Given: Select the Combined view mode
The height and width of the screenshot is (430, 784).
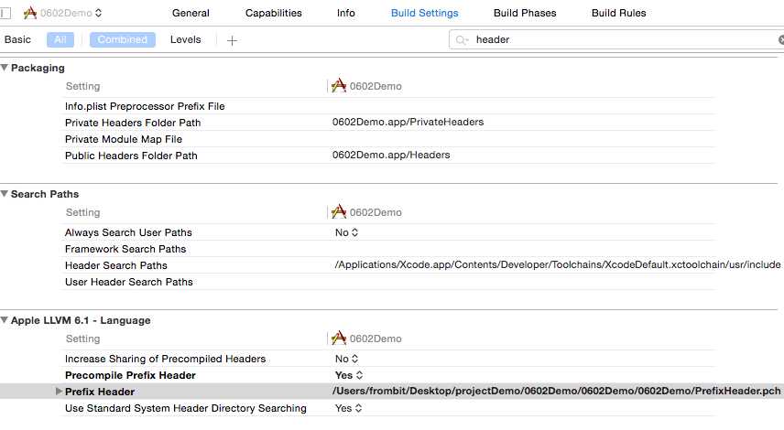Looking at the screenshot, I should (123, 39).
